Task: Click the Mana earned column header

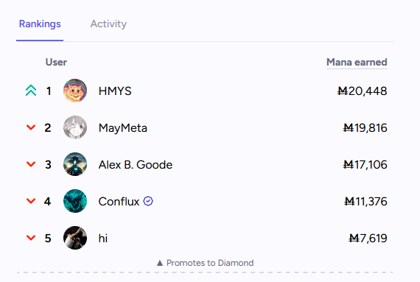Action: pos(357,63)
